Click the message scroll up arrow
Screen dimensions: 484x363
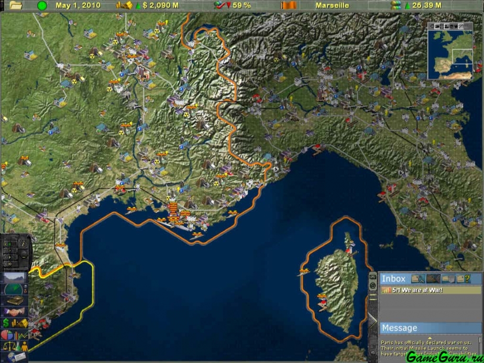[x=430, y=338]
